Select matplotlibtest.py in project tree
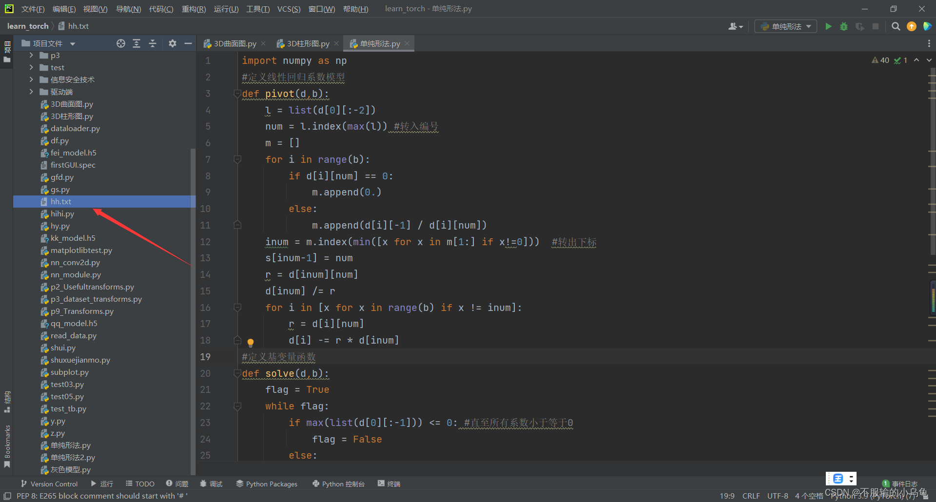Screen dimensions: 936x502 81,250
